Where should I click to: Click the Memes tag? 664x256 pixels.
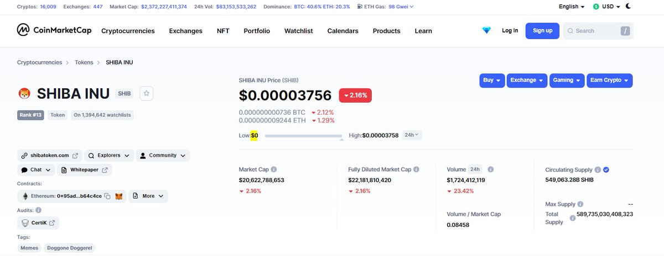[x=29, y=248]
